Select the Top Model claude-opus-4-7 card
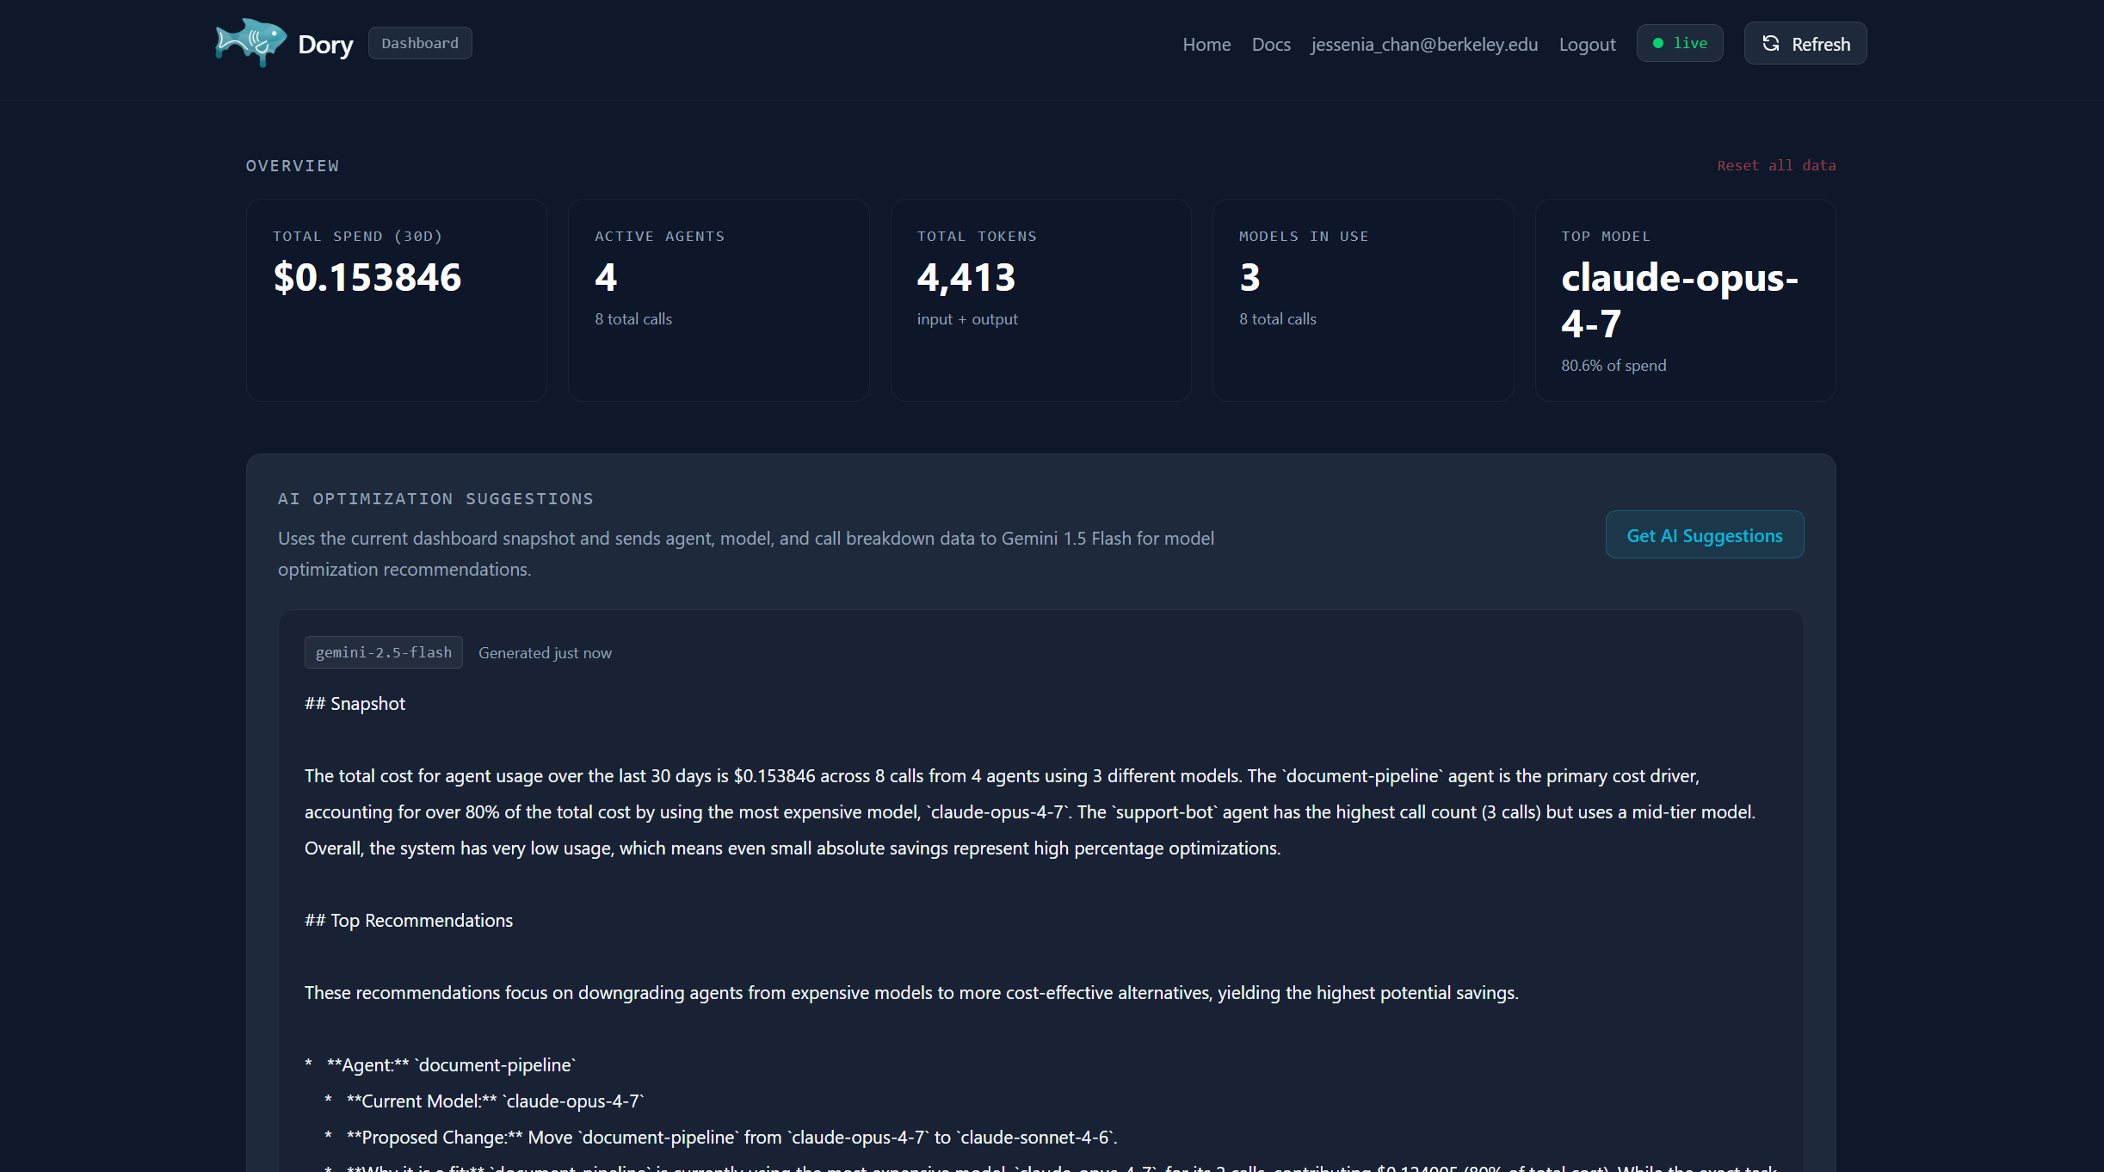2104x1172 pixels. (1684, 300)
